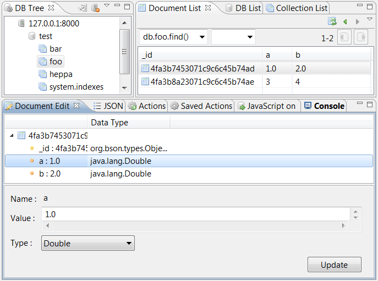Image resolution: width=378 pixels, height=281 pixels.
Task: Collapse the 4fa3b7453071c9 document node
Action: [12, 136]
